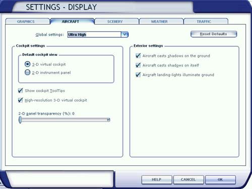Click the Reset Defaults button
Viewport: 252px width, 189px height.
[x=214, y=34]
